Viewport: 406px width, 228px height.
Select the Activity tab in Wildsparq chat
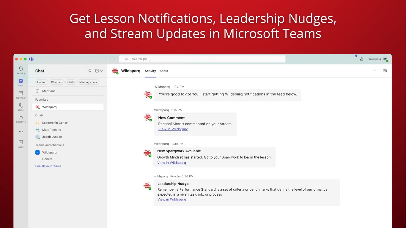pyautogui.click(x=150, y=71)
